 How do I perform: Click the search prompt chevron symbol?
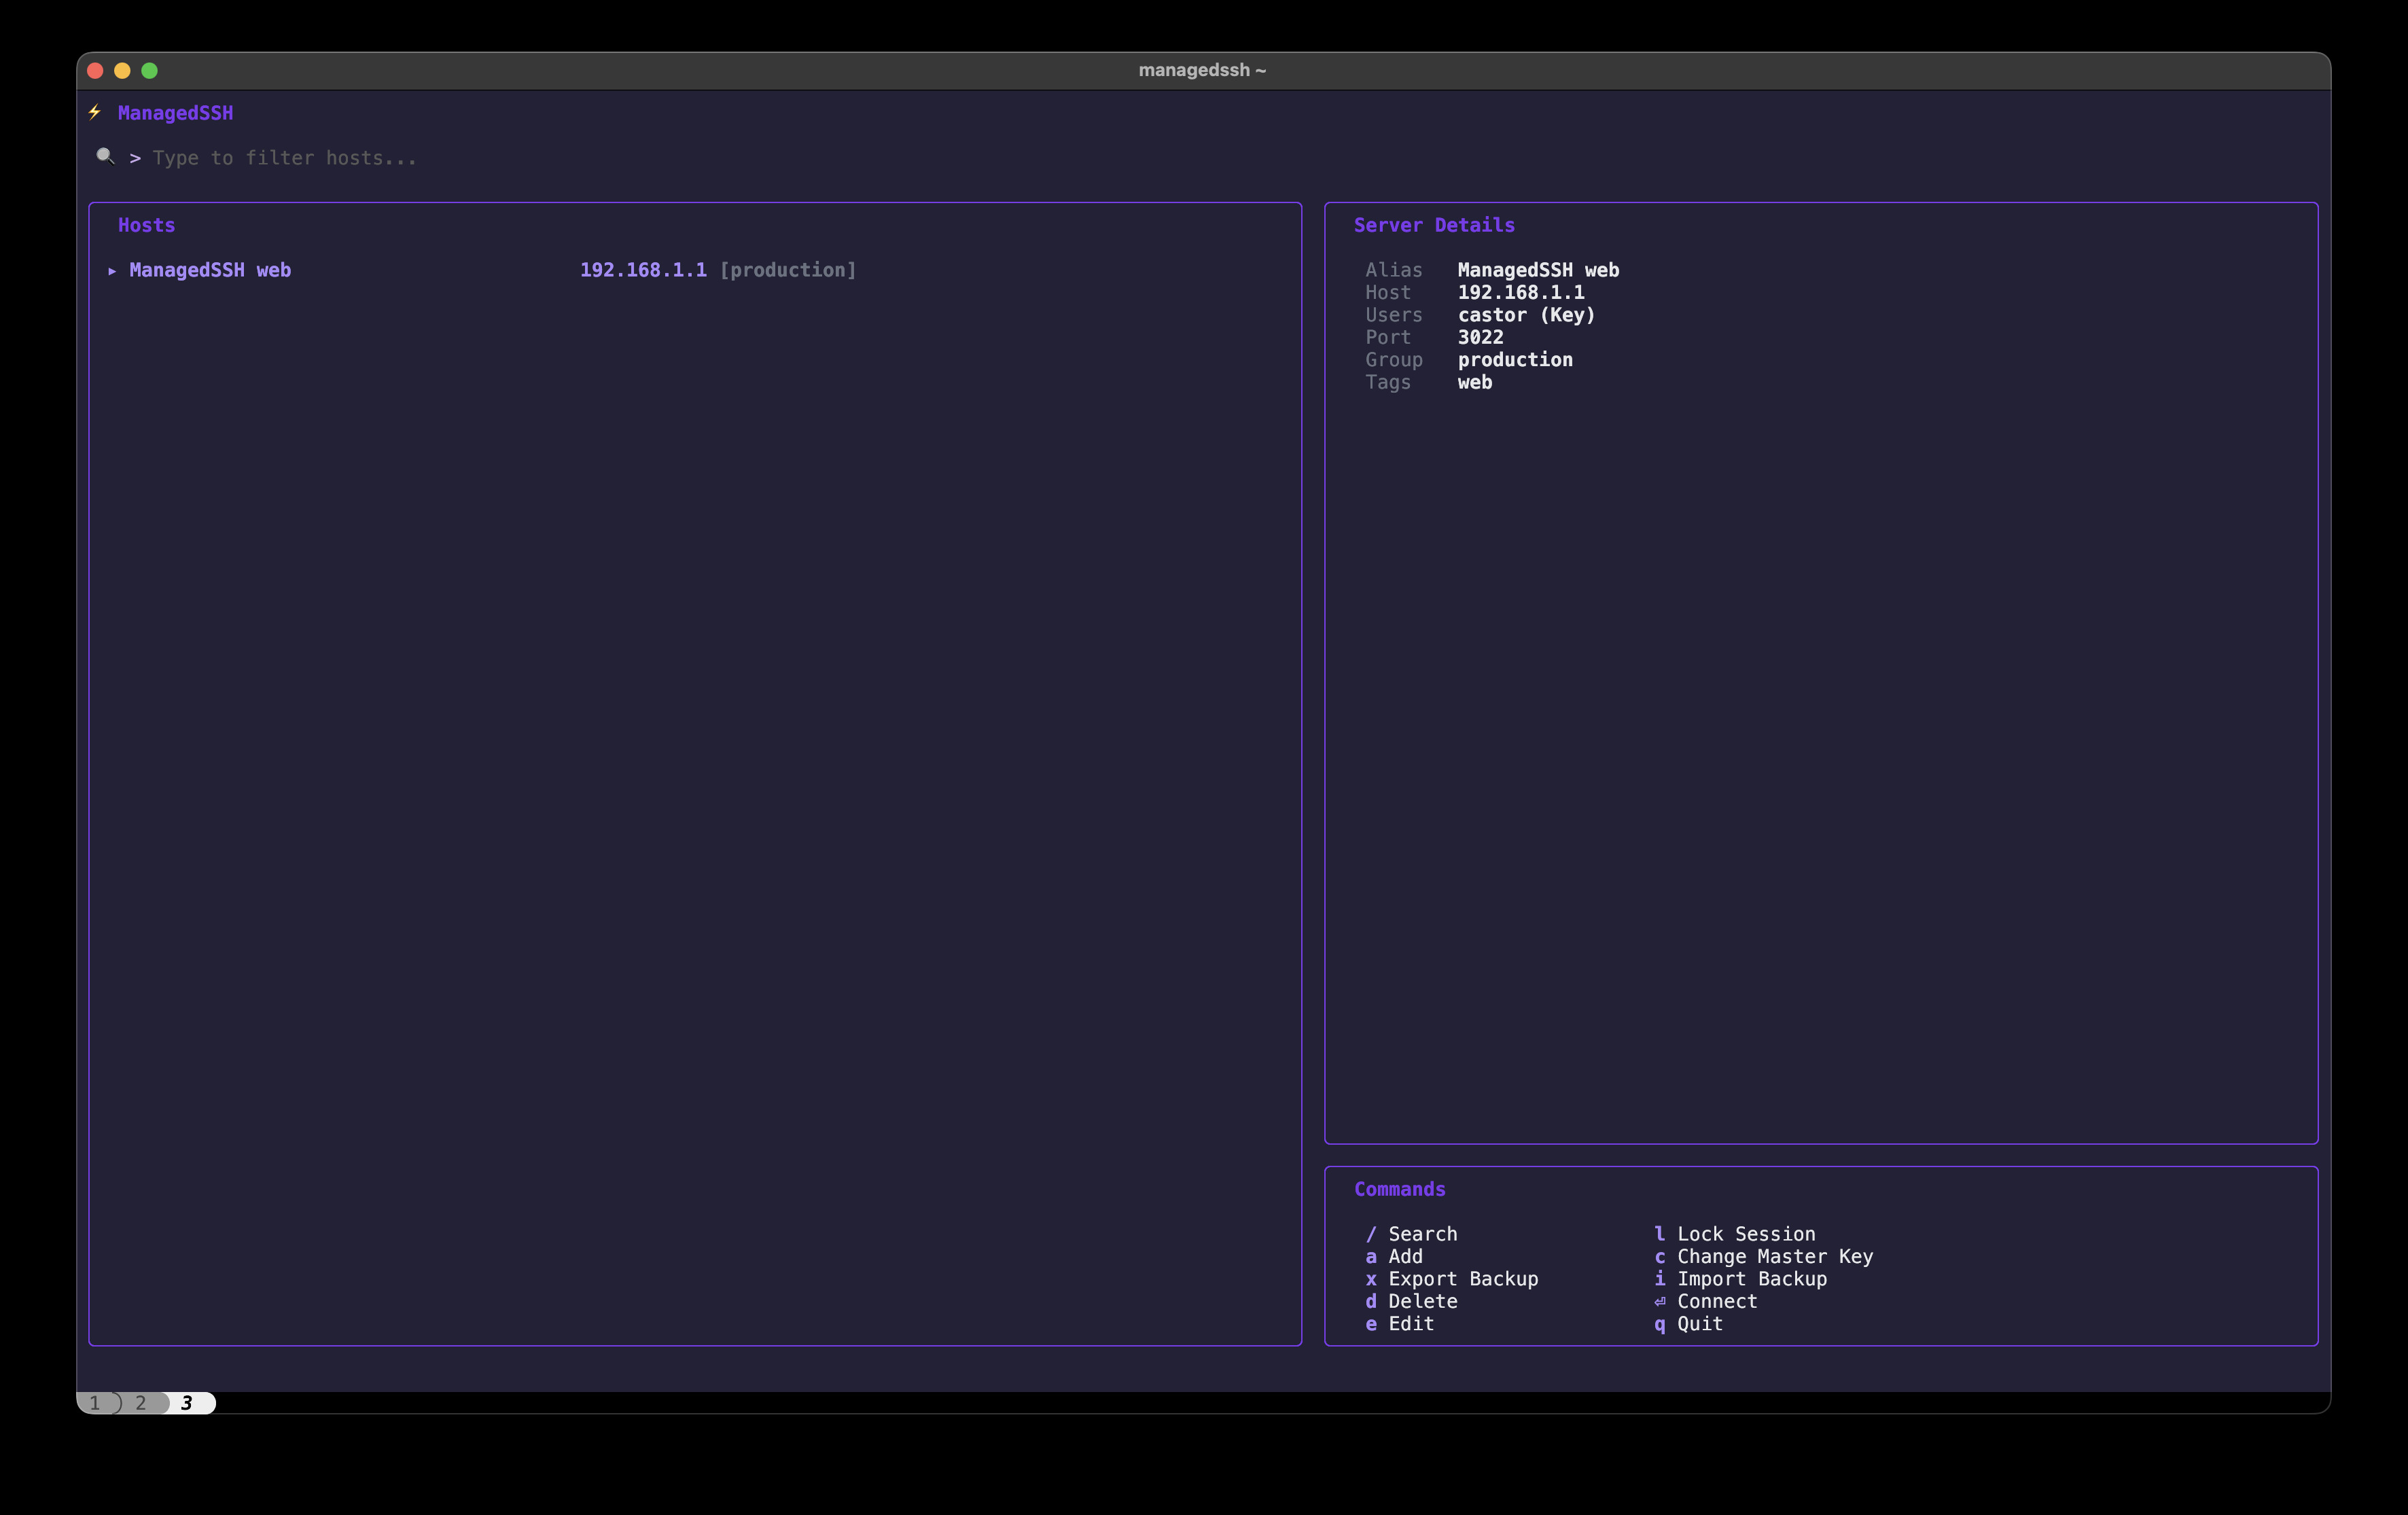tap(135, 158)
